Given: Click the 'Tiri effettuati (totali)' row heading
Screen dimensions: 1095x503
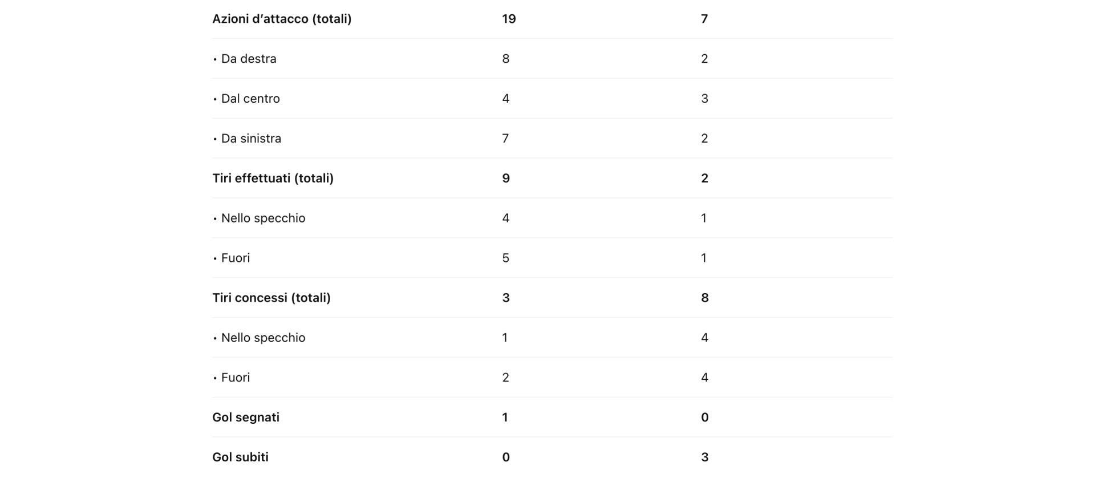Looking at the screenshot, I should [273, 179].
